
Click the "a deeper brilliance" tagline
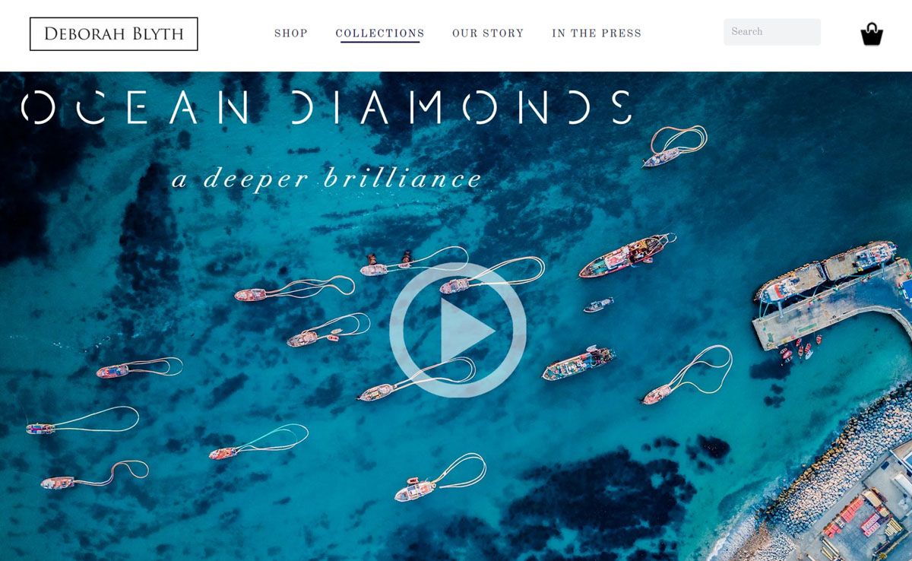[x=328, y=179]
